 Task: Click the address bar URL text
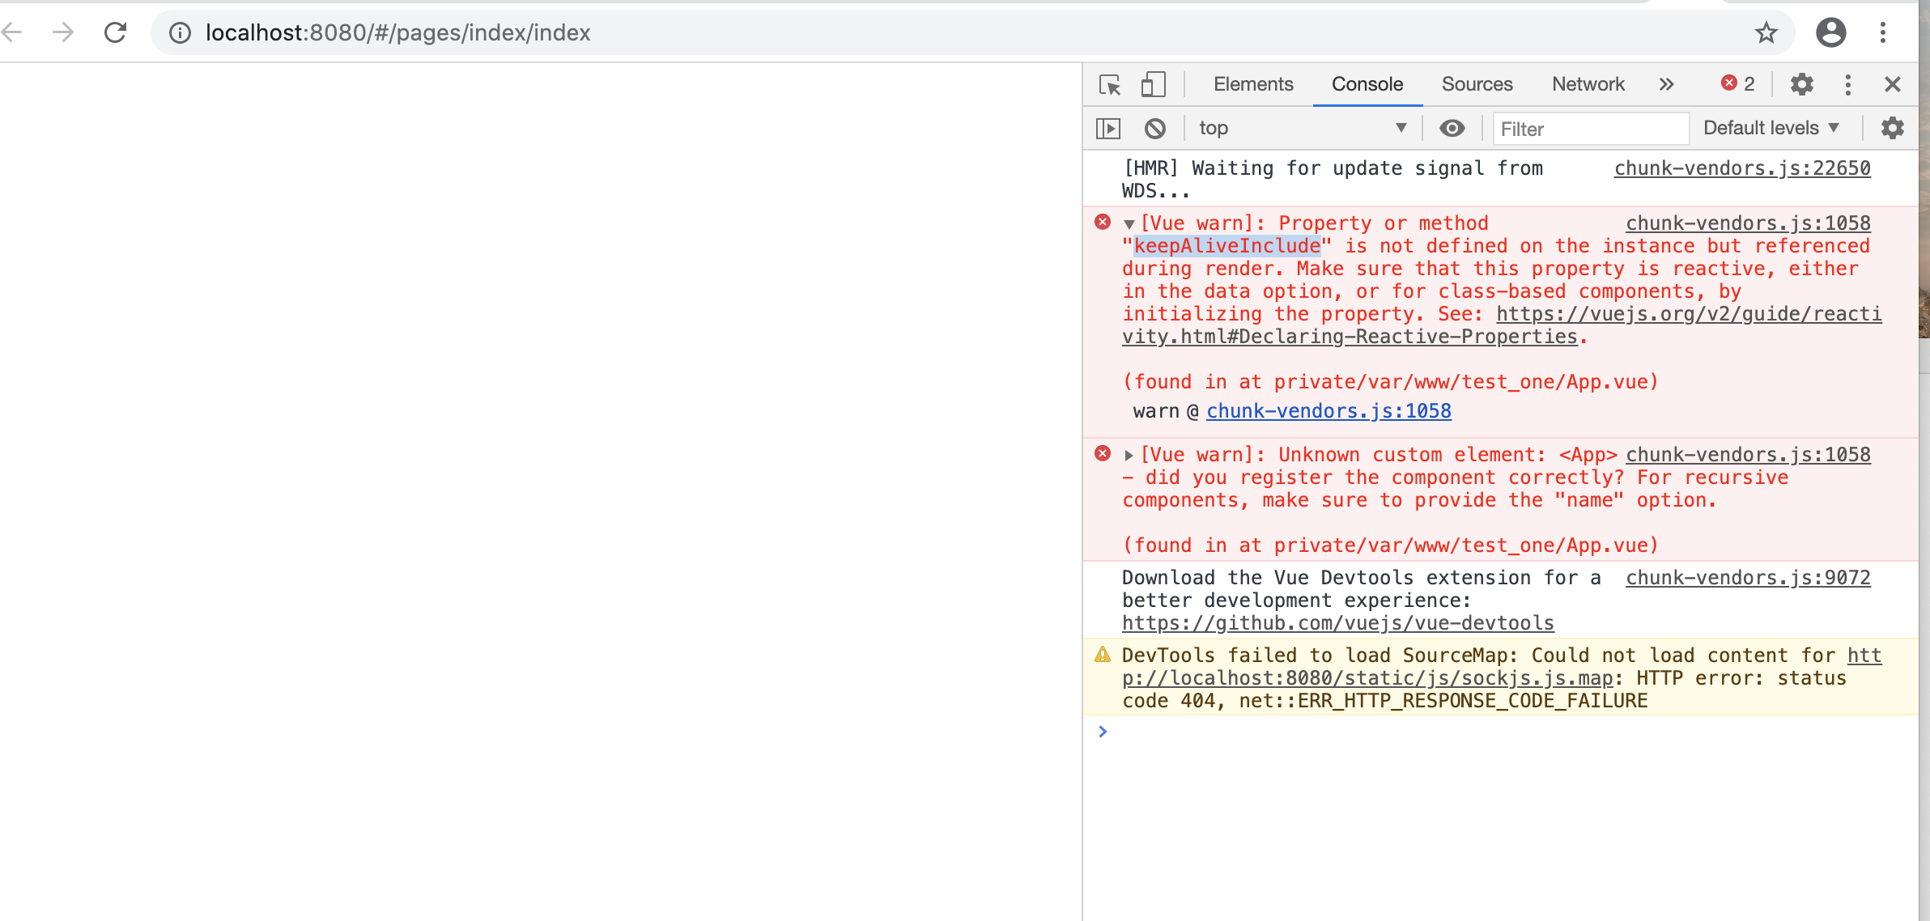coord(397,32)
